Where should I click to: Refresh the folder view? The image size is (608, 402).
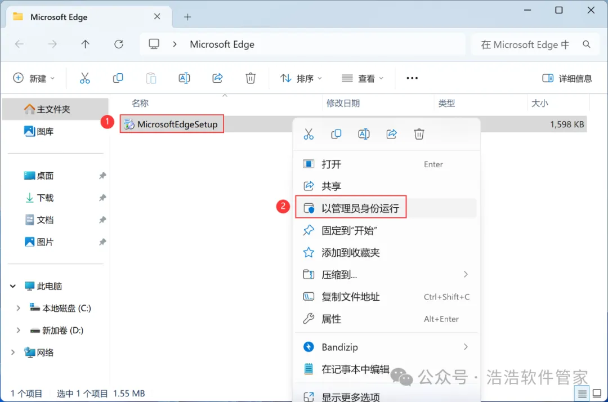click(x=119, y=44)
